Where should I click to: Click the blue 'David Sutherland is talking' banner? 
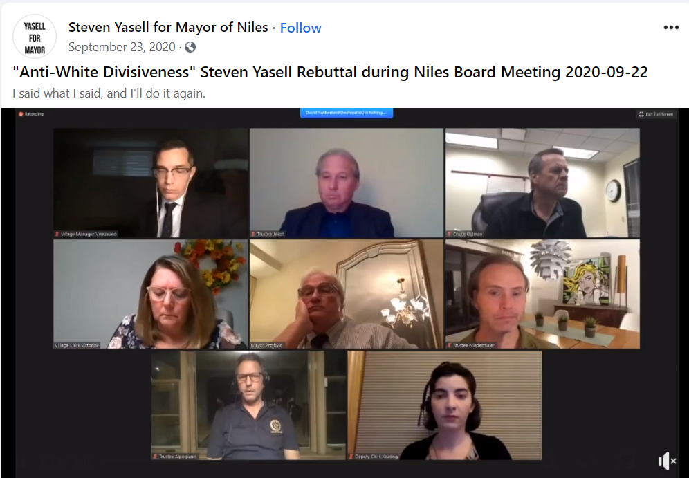347,113
